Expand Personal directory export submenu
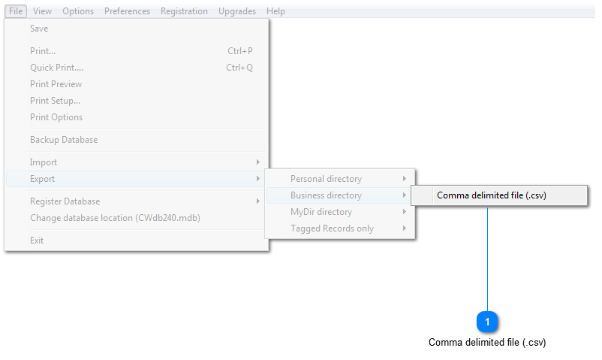 coord(326,179)
